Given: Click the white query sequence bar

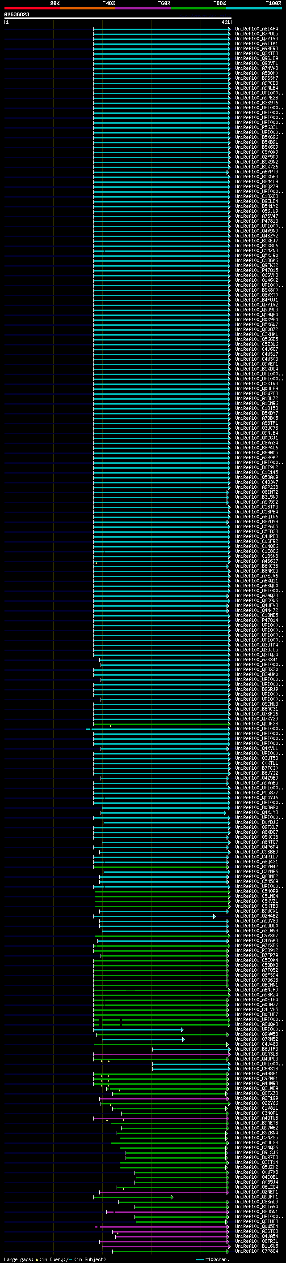Looking at the screenshot, I should pos(118,19).
